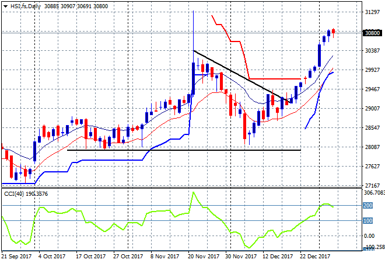Screen dimensions: 385x263
Task: Click the 31297 price scale label
Action: tap(372, 12)
